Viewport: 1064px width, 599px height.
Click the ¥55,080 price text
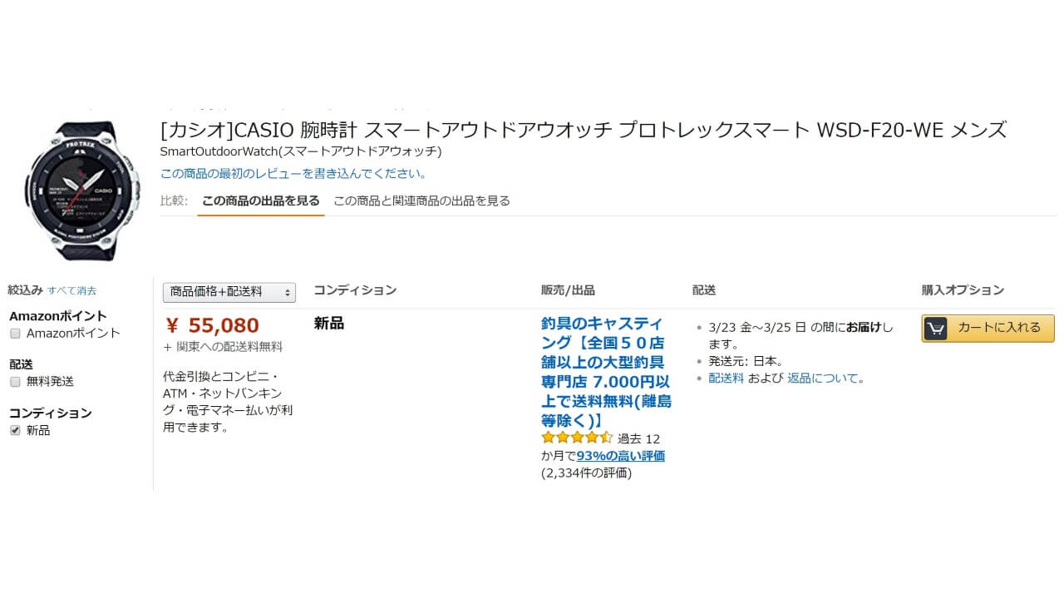pyautogui.click(x=213, y=325)
